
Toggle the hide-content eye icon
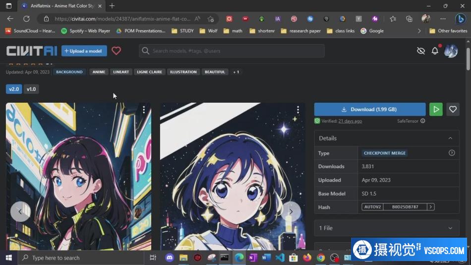pyautogui.click(x=421, y=51)
